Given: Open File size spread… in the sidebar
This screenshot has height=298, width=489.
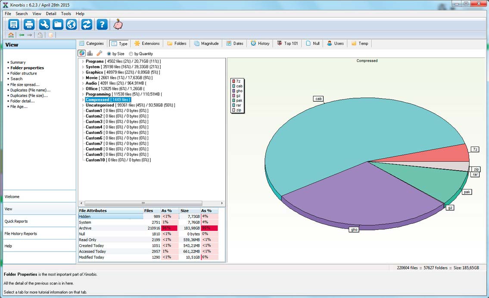Looking at the screenshot, I should [25, 84].
